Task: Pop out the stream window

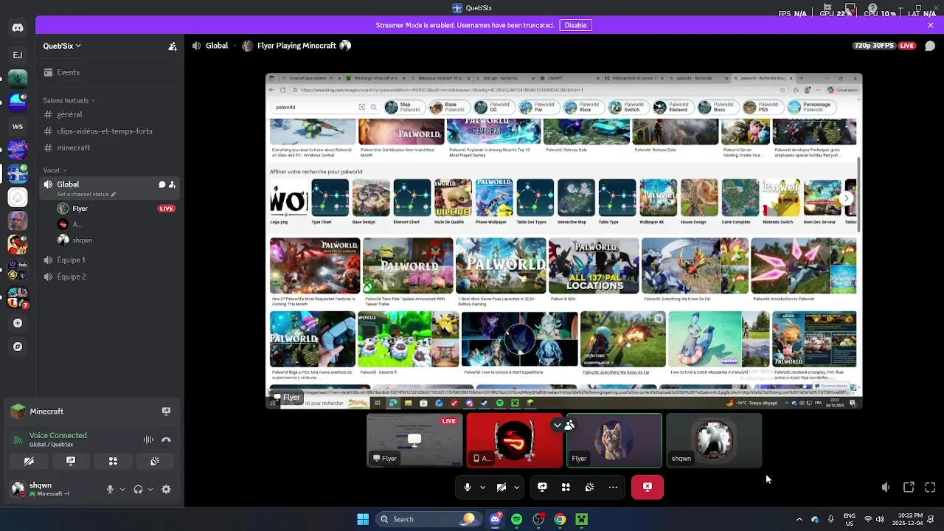Action: point(909,487)
